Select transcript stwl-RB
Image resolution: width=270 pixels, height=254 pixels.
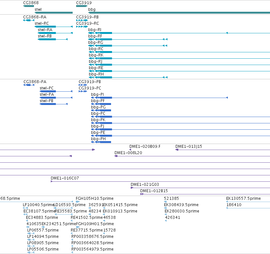click(45, 36)
